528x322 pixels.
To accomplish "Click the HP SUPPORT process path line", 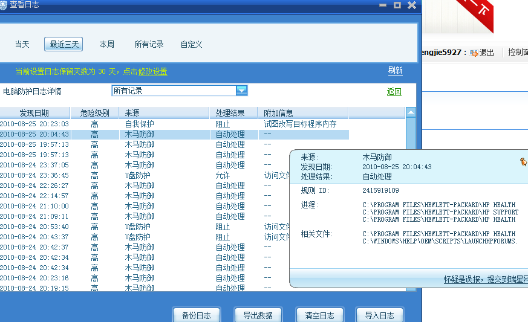I will pyautogui.click(x=440, y=212).
